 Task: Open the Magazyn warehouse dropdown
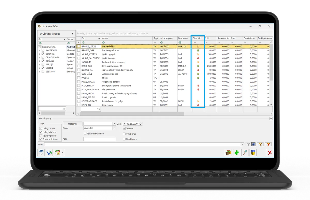114,124
